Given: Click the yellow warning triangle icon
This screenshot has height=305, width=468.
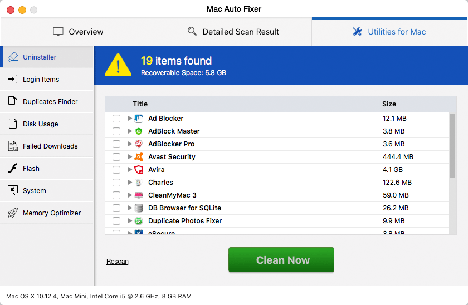Looking at the screenshot, I should [x=118, y=65].
